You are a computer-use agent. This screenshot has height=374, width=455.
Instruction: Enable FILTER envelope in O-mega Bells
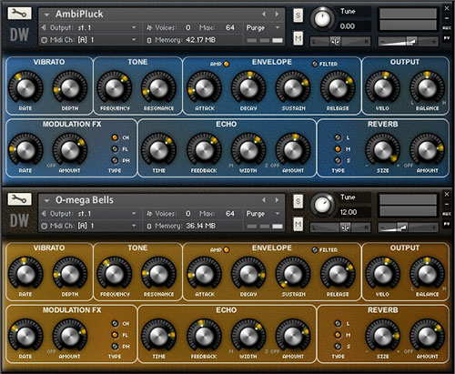click(x=315, y=249)
